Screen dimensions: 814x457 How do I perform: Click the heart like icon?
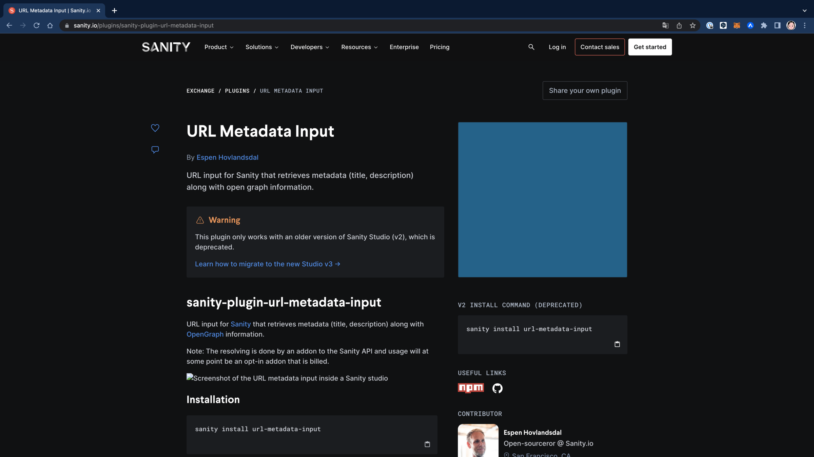(x=155, y=128)
